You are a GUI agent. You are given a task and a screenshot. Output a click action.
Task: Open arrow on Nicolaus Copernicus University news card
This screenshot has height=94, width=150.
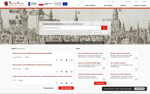coord(136,58)
